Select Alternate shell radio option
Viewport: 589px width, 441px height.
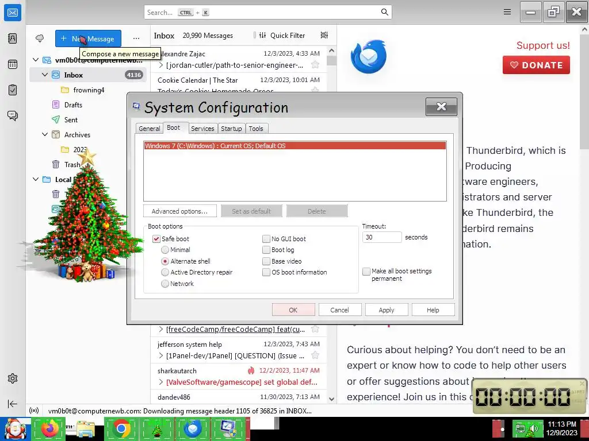click(x=165, y=261)
